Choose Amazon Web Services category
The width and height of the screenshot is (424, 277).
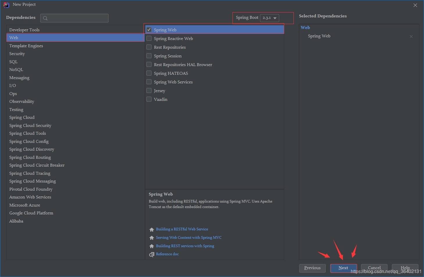[75, 197]
